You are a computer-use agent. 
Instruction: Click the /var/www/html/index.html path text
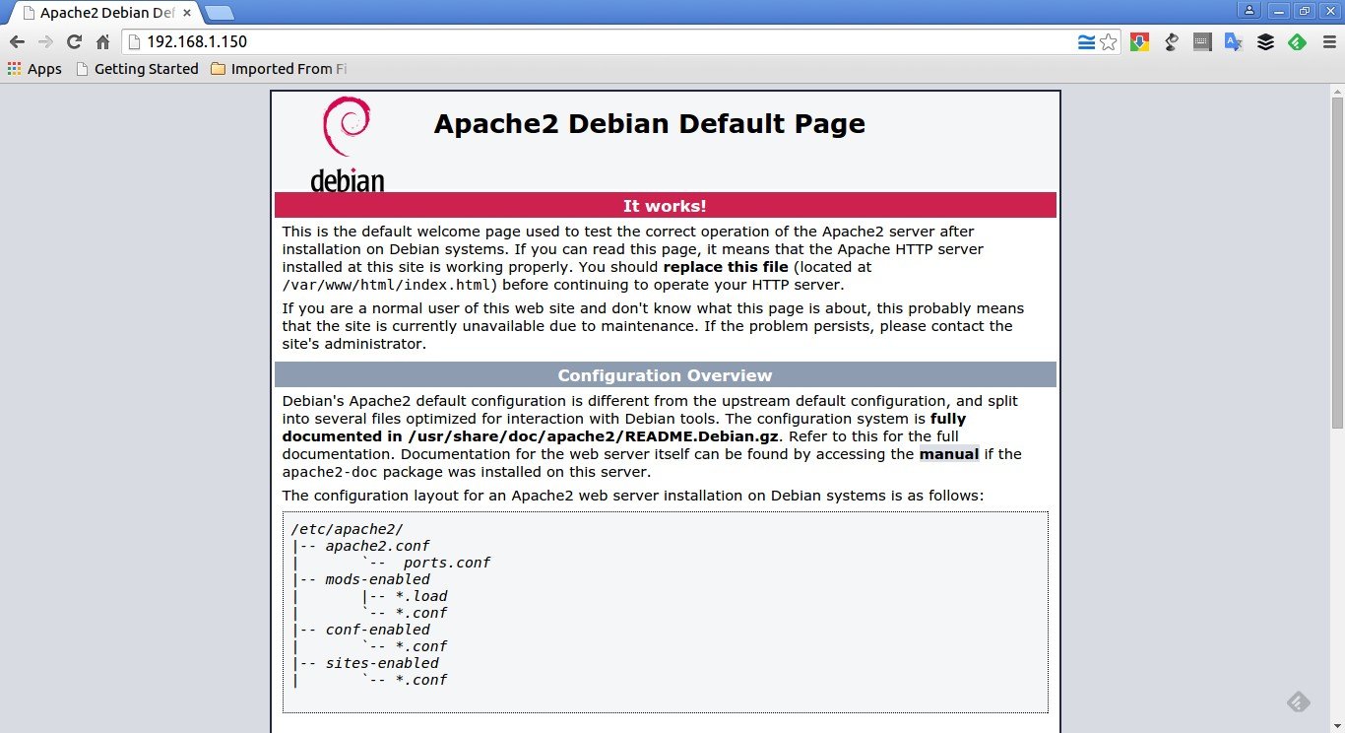coord(387,285)
